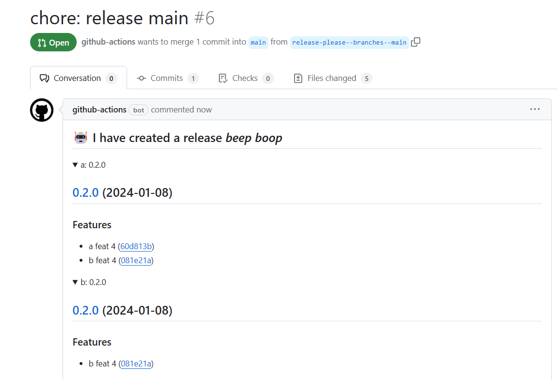The image size is (557, 380).
Task: Click the bot label badge
Action: (139, 110)
